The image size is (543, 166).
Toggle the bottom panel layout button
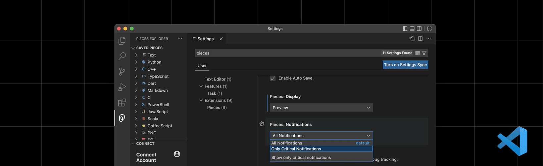click(412, 29)
